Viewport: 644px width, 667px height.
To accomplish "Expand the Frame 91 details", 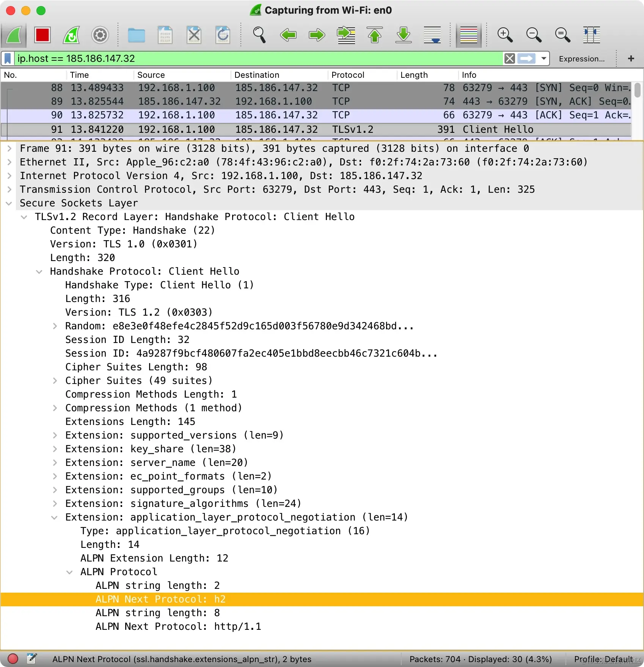I will click(x=9, y=148).
